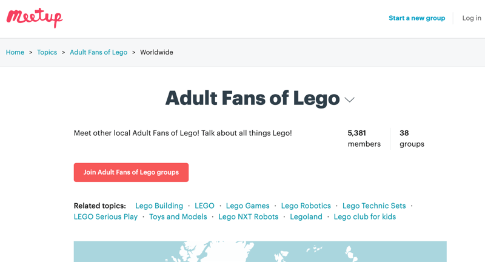Open Topics breadcrumb link
This screenshot has width=485, height=262.
tap(47, 52)
